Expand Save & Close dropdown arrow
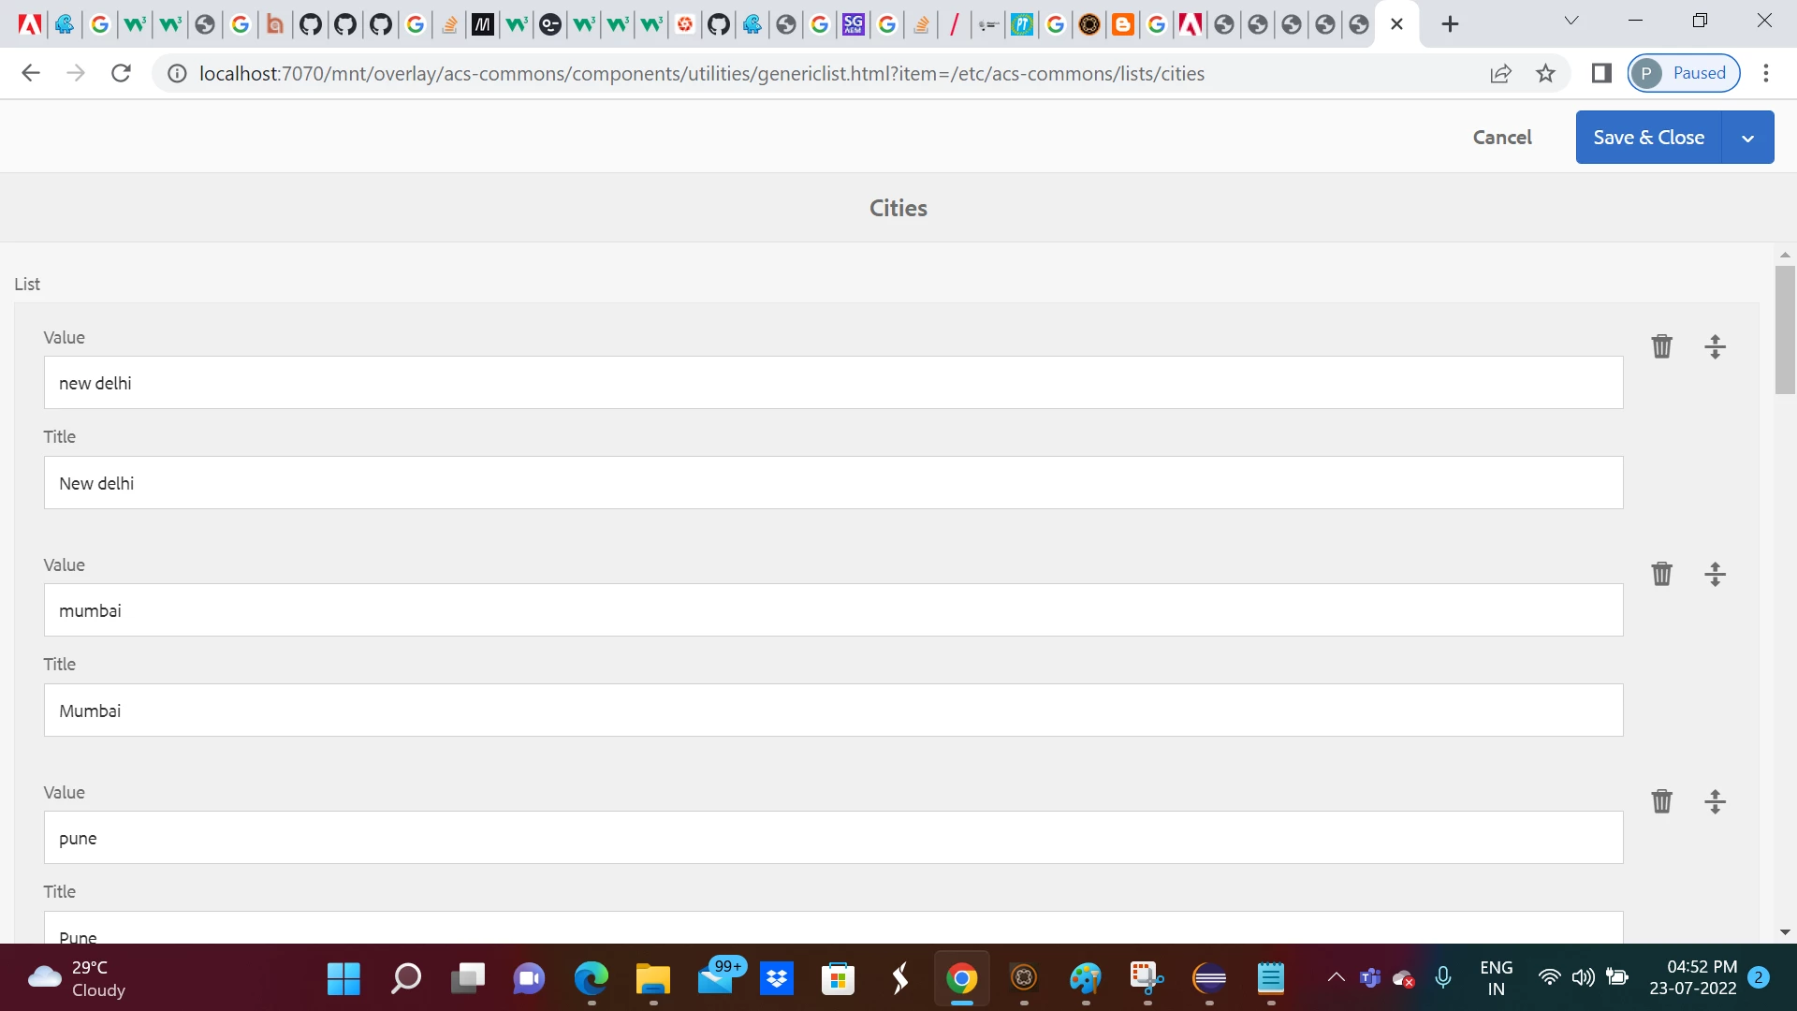This screenshot has height=1011, width=1797. pyautogui.click(x=1747, y=138)
